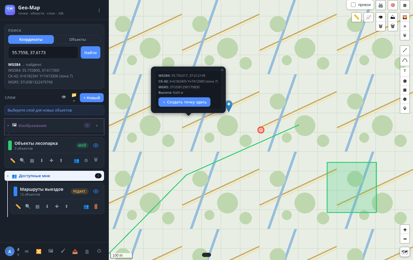Click the + Новый layer button

[92, 98]
